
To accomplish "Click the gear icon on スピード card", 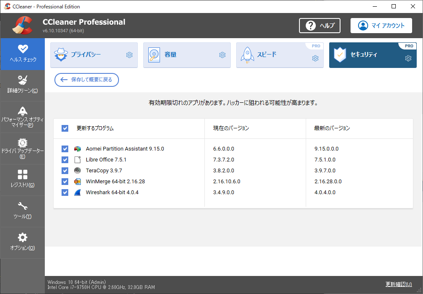I will tap(315, 58).
